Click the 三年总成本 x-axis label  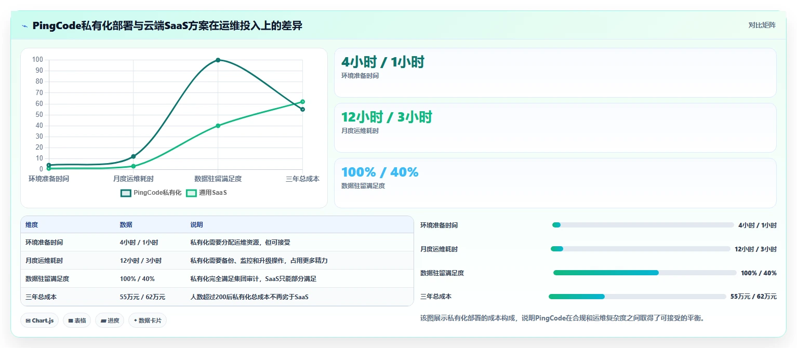click(x=303, y=179)
